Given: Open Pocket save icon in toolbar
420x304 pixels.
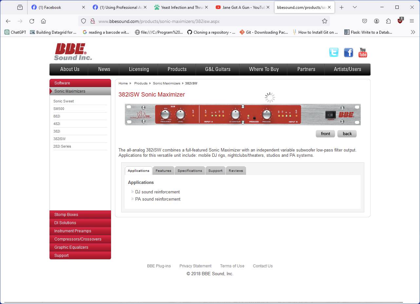Looking at the screenshot, I should (x=365, y=21).
